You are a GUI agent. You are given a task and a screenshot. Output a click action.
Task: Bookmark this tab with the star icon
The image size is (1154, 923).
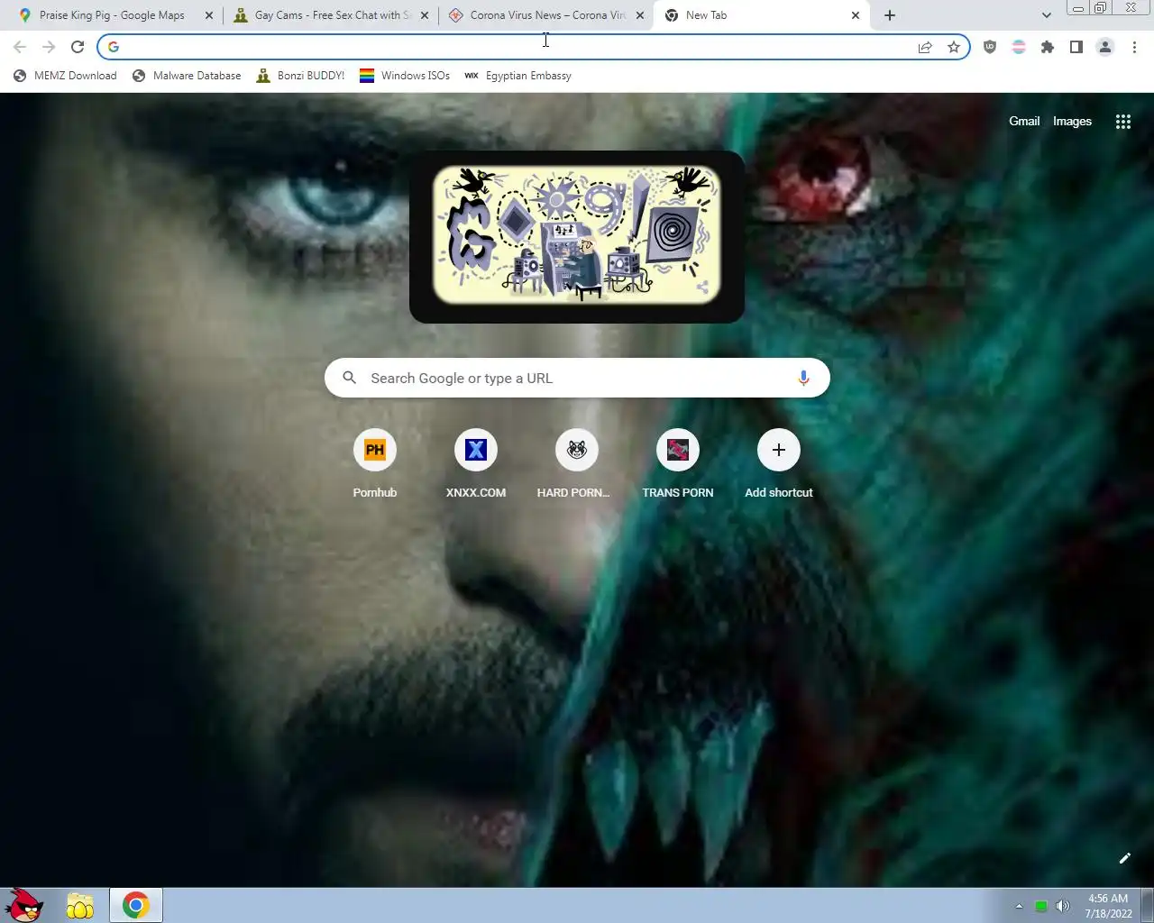pyautogui.click(x=954, y=47)
